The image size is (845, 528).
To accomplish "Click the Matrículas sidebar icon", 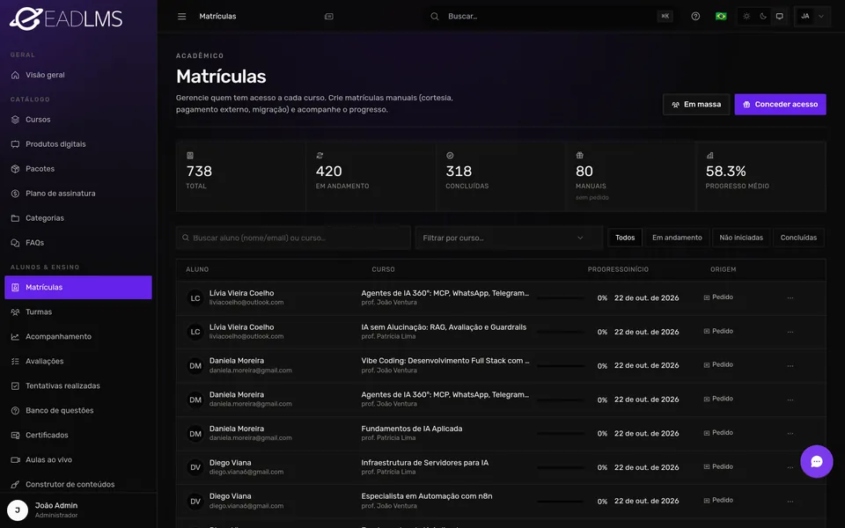I will [15, 287].
